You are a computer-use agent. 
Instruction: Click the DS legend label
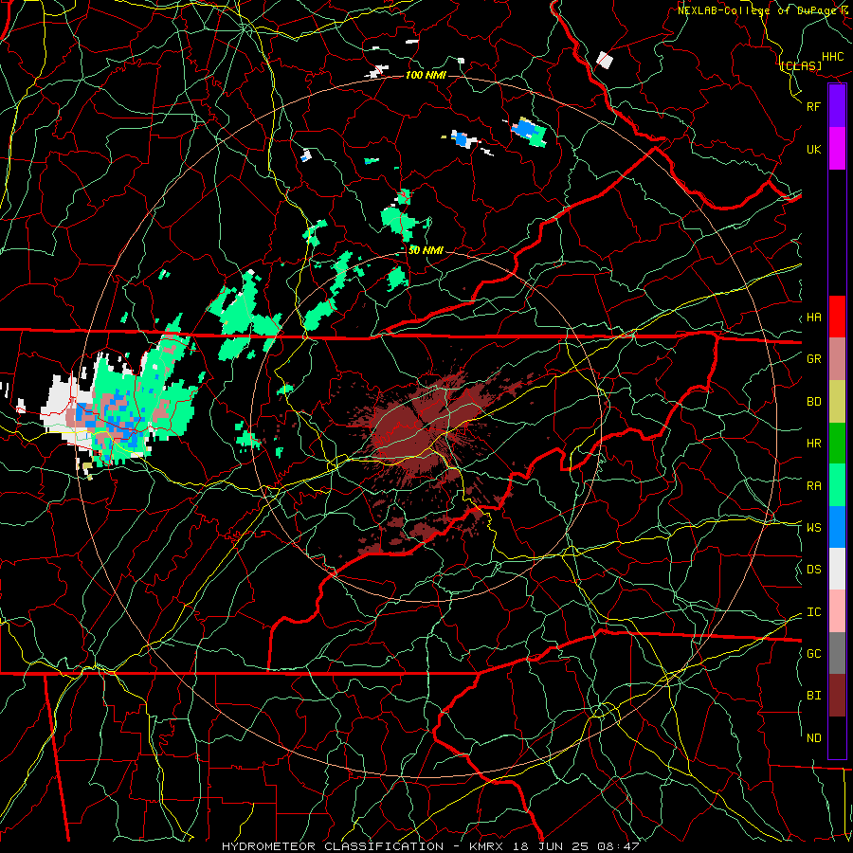[813, 569]
